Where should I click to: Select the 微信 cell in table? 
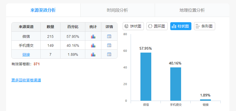tap(26, 36)
